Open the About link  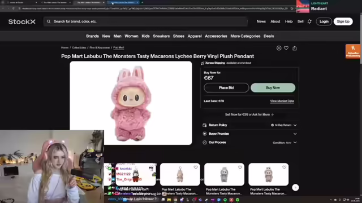pyautogui.click(x=275, y=21)
